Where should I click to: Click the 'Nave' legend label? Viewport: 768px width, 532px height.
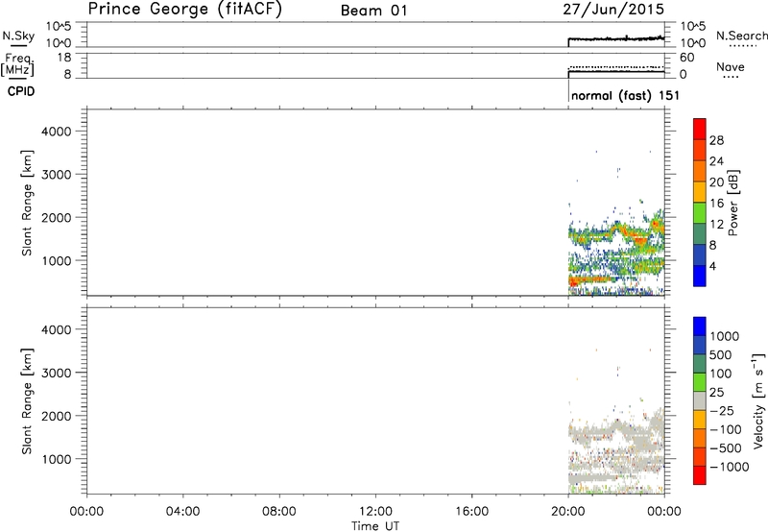point(731,67)
